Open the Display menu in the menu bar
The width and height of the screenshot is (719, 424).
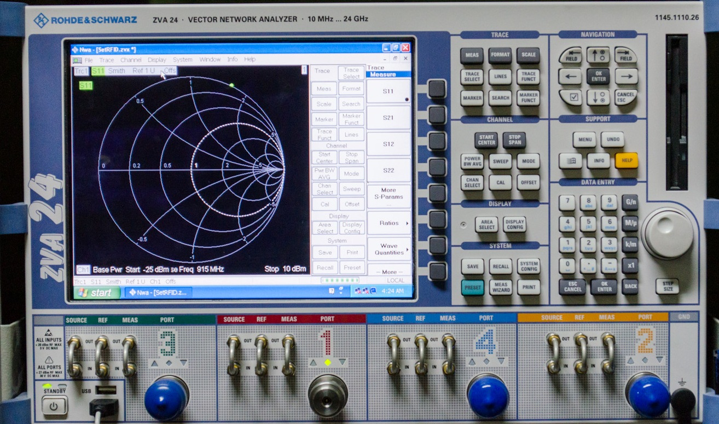(157, 60)
